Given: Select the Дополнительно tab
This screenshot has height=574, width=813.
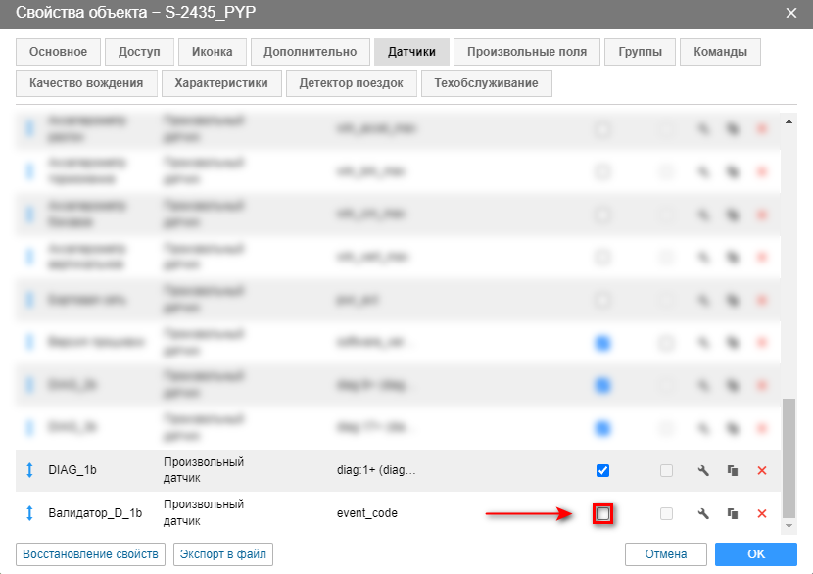Looking at the screenshot, I should click(311, 52).
